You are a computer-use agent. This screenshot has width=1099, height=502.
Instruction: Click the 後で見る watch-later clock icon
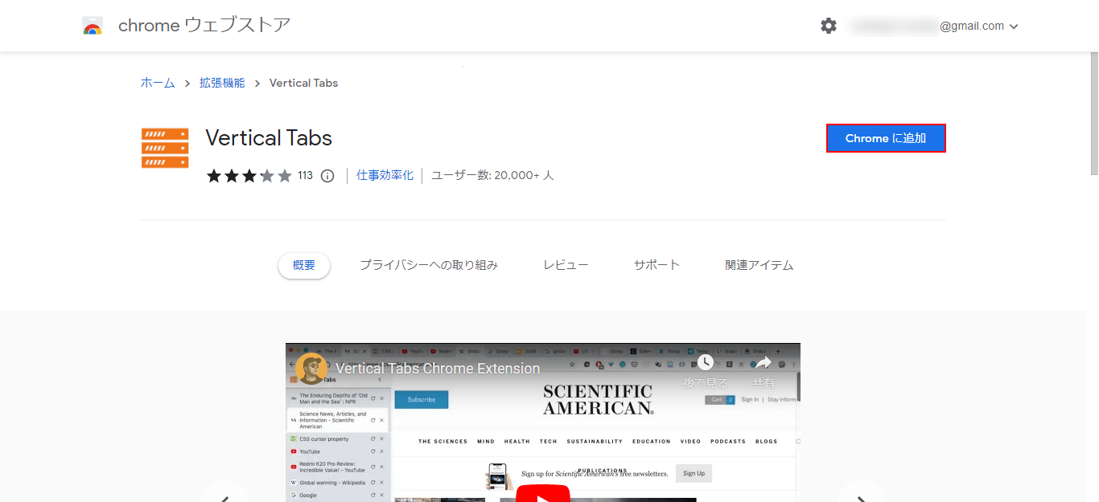coord(706,362)
